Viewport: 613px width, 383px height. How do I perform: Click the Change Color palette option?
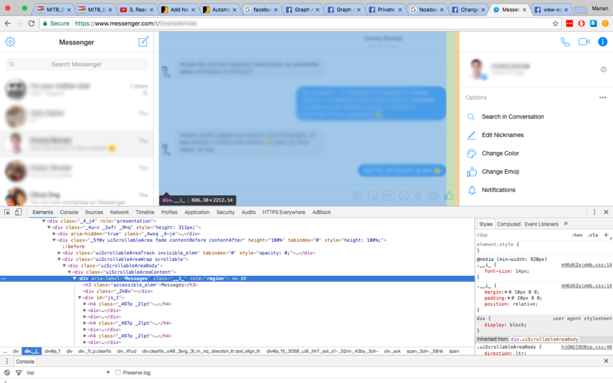(x=500, y=153)
